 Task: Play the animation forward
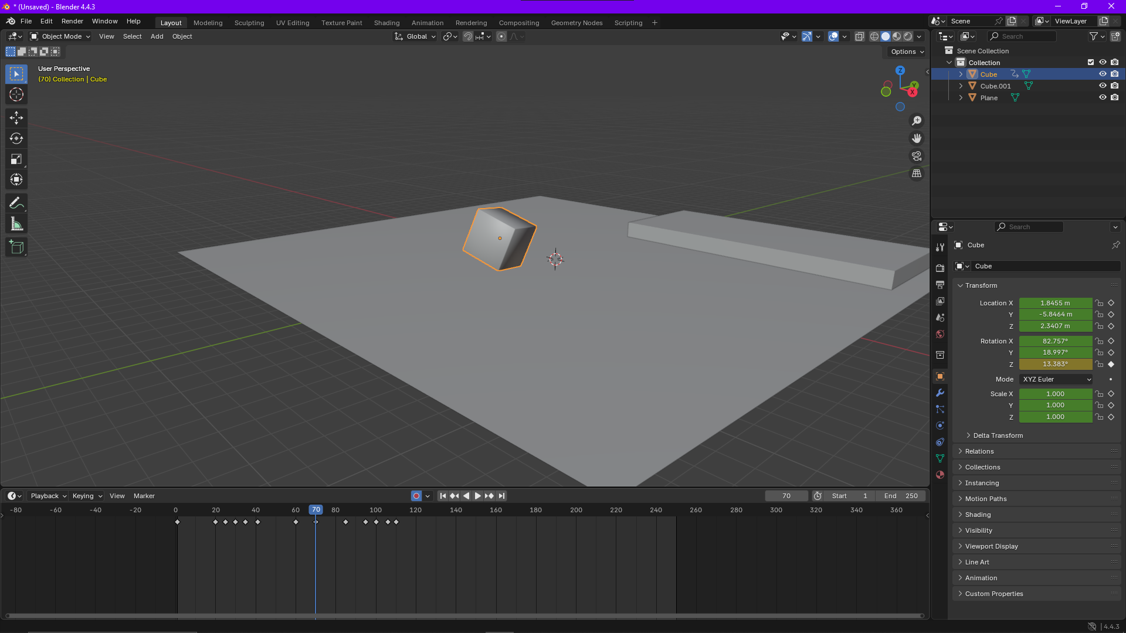click(477, 496)
